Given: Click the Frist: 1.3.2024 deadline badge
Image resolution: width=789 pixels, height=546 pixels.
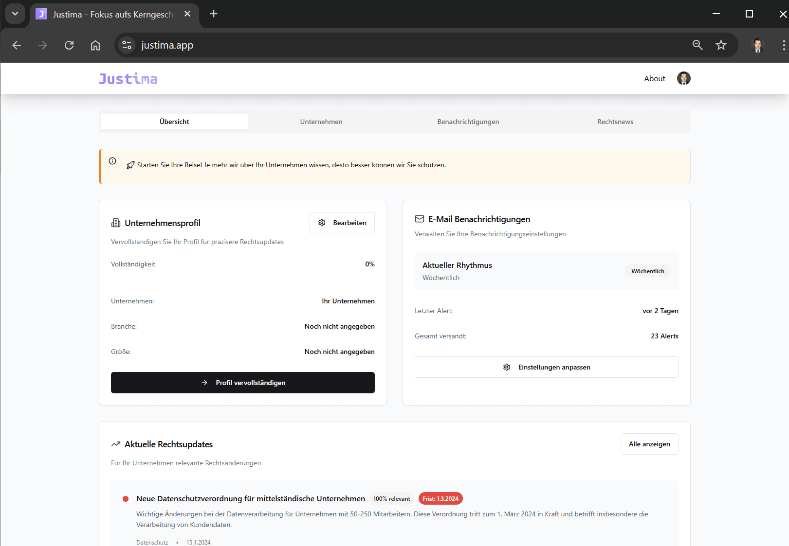Looking at the screenshot, I should click(x=440, y=499).
